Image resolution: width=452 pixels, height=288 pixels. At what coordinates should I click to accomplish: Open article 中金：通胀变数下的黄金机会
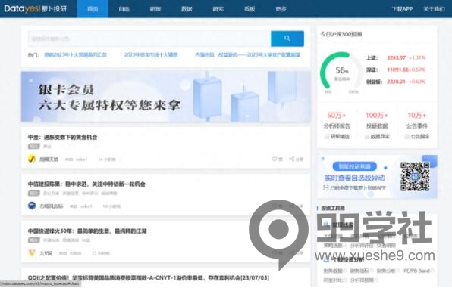tap(62, 137)
